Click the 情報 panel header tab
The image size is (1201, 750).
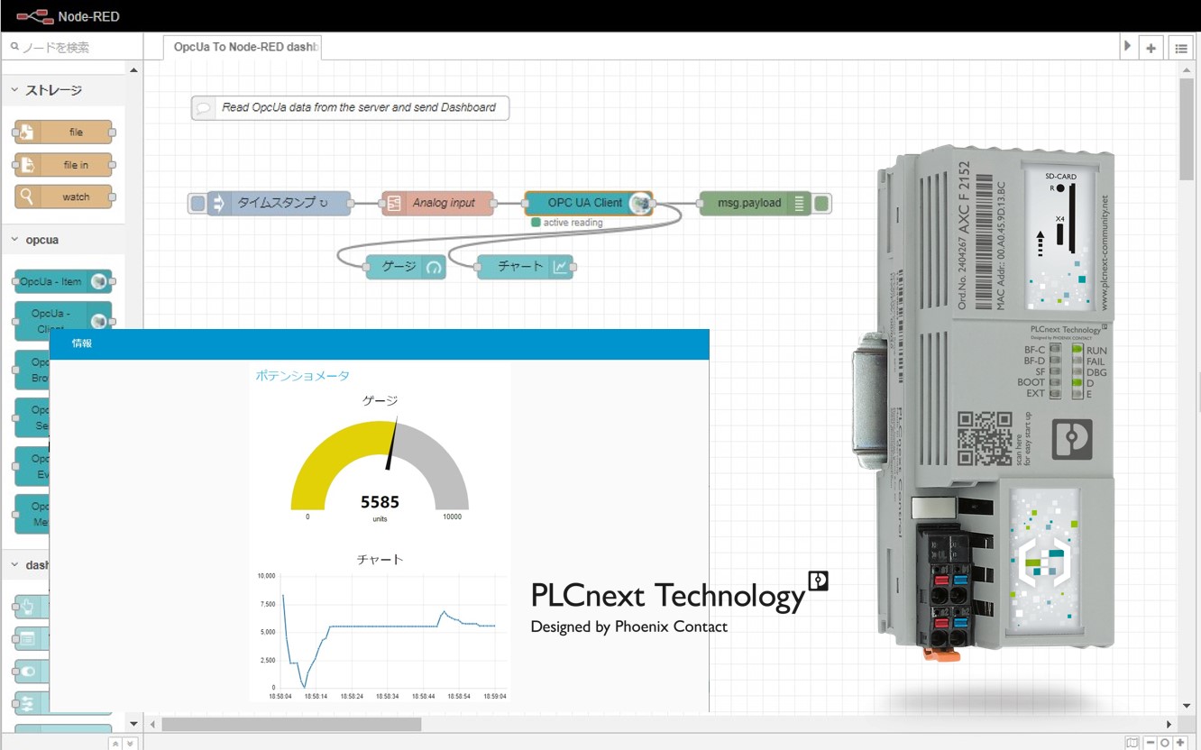pos(82,343)
